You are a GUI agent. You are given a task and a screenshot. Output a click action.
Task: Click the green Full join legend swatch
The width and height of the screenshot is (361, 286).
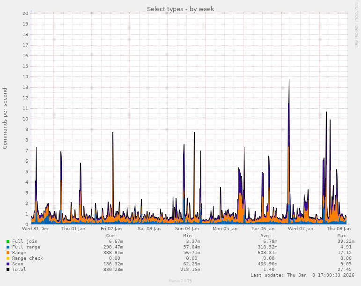pyautogui.click(x=8, y=241)
